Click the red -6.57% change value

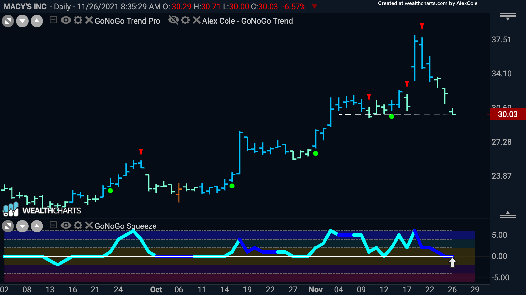[294, 7]
